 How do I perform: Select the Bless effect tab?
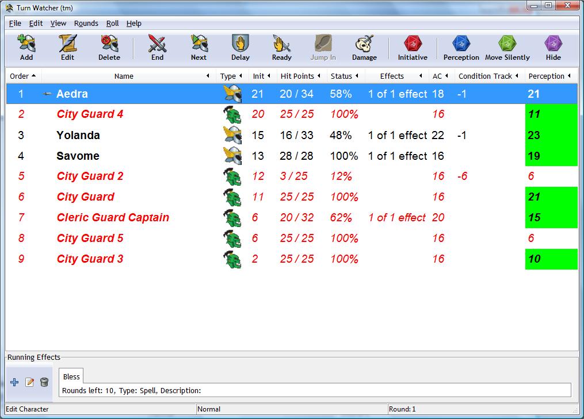[71, 376]
